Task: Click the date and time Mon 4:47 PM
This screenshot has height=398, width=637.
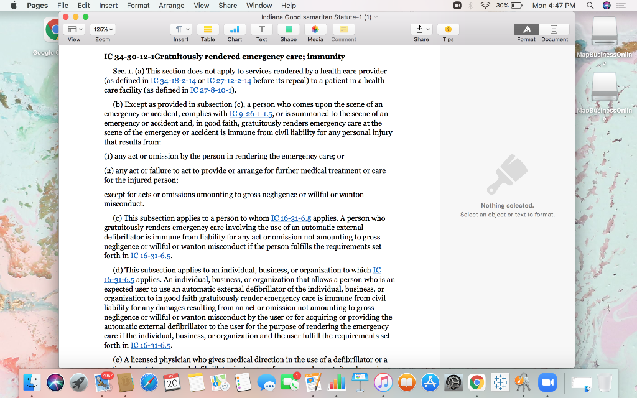Action: pos(554,5)
